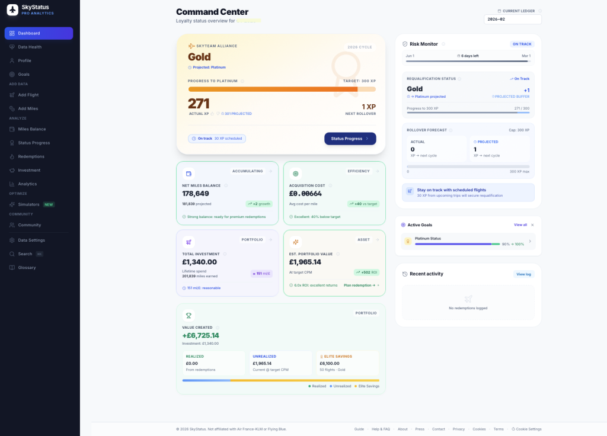Click the Redemptions flame icon in sidebar
This screenshot has height=436, width=607.
pos(12,156)
